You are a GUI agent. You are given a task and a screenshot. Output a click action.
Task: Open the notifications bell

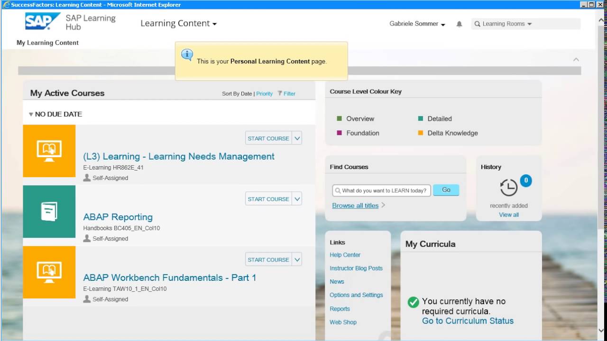pos(459,24)
